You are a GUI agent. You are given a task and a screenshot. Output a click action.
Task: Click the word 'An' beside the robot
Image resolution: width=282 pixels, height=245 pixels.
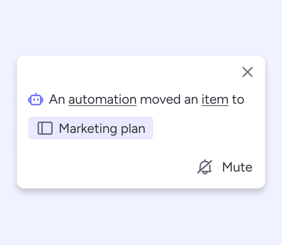pos(57,99)
